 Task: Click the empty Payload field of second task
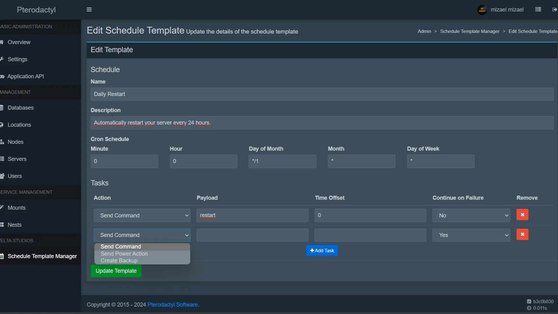tap(252, 235)
